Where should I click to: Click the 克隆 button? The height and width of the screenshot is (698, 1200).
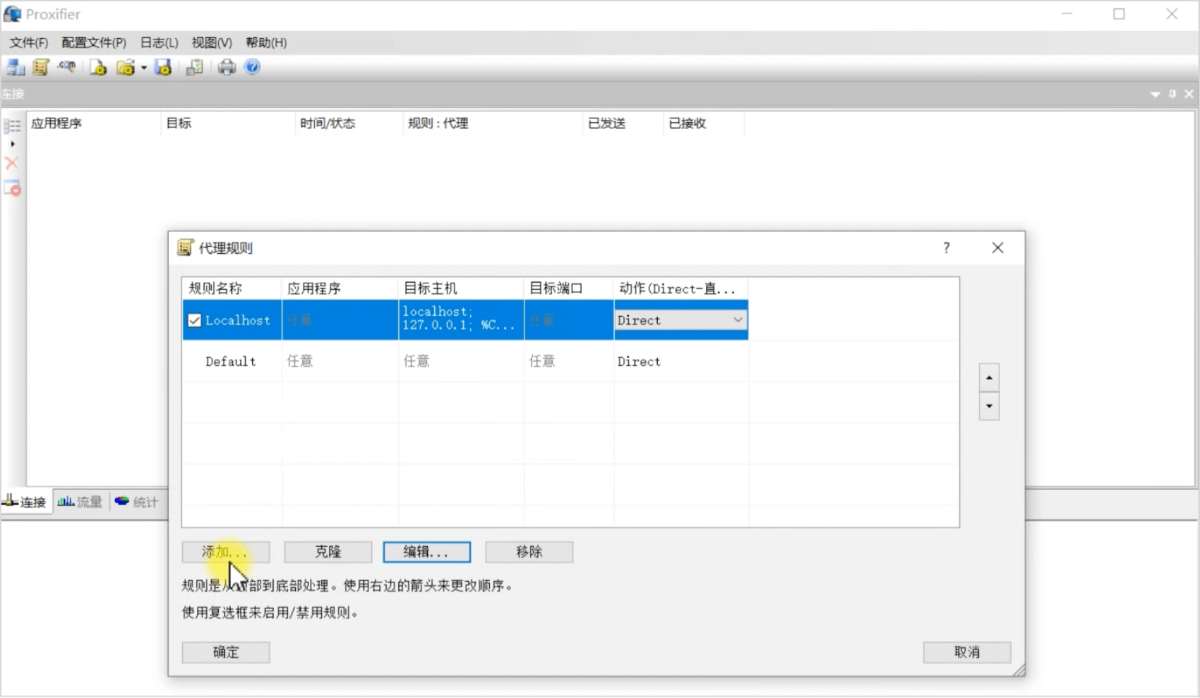328,552
